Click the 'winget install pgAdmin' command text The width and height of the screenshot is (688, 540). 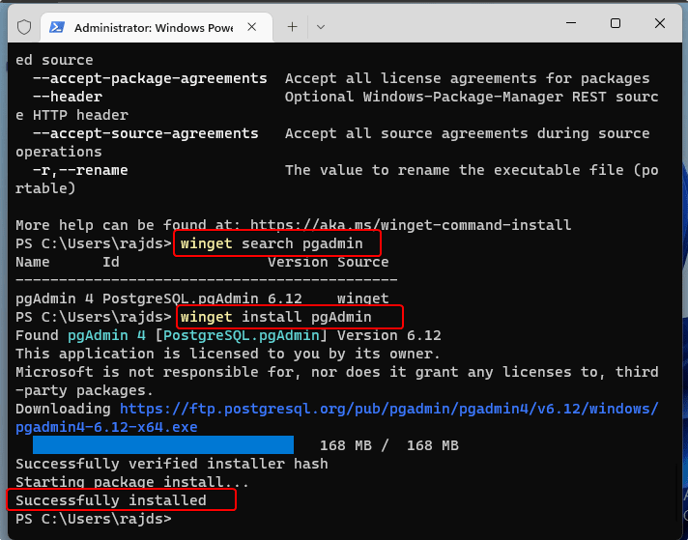[x=276, y=317]
